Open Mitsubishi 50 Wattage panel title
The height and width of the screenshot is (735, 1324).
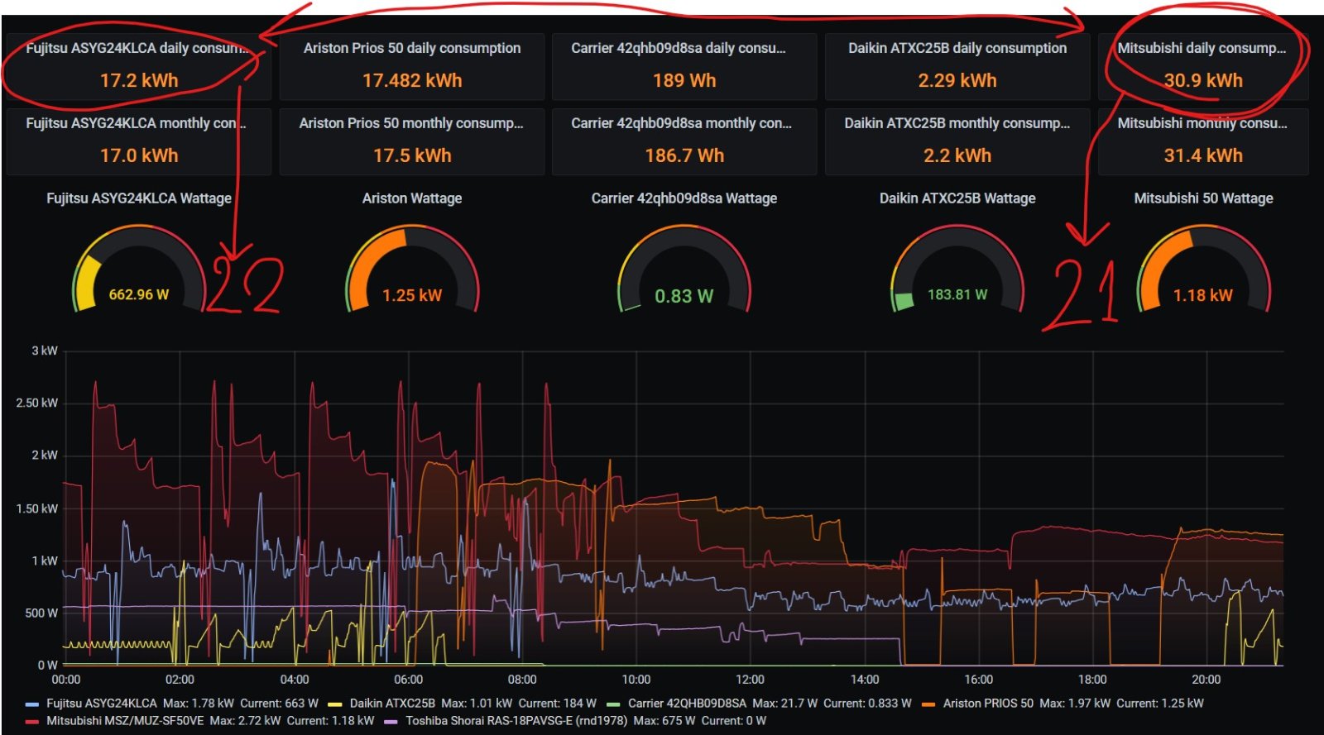click(1203, 198)
